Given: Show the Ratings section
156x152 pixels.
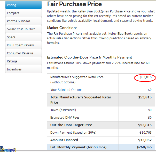Looking at the screenshot, I should click(24, 61).
